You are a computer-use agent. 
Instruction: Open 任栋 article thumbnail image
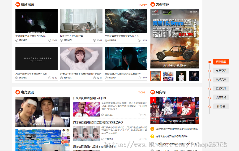[x=86, y=109]
